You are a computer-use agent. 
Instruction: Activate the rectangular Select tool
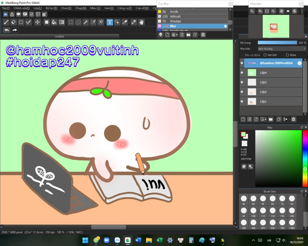click(x=71, y=22)
